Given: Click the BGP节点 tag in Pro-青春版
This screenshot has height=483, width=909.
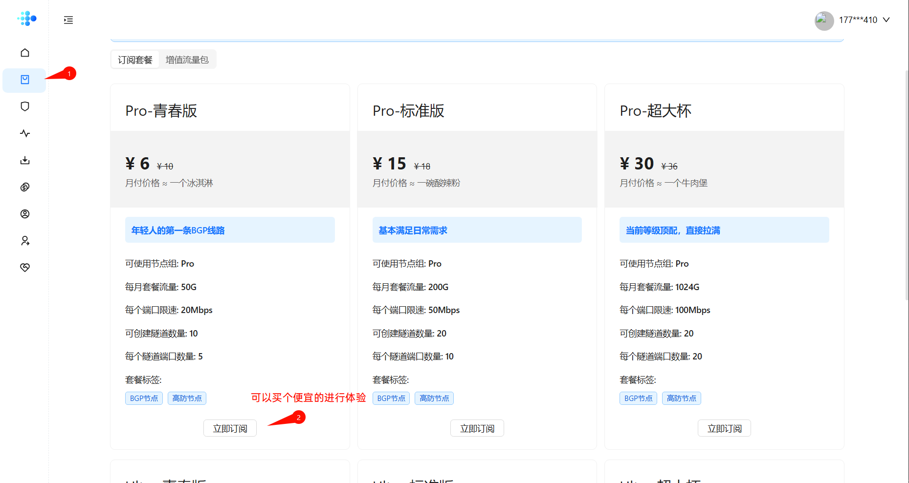Looking at the screenshot, I should [144, 399].
